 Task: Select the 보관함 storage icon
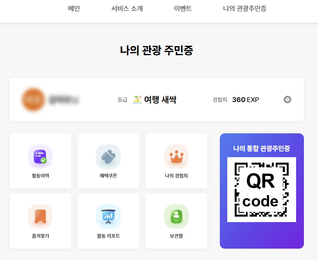(x=176, y=215)
